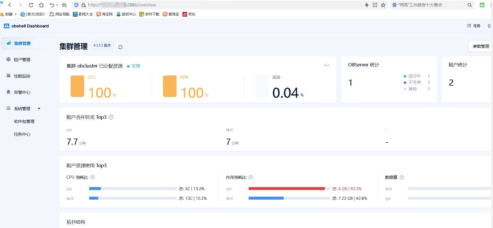Select 告警中心 in the sidebar
493x228 pixels.
tap(22, 92)
